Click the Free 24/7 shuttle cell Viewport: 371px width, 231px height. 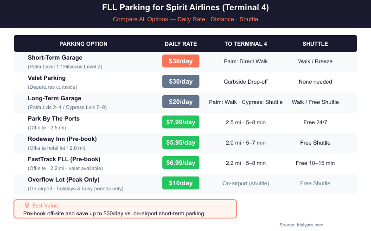click(315, 122)
